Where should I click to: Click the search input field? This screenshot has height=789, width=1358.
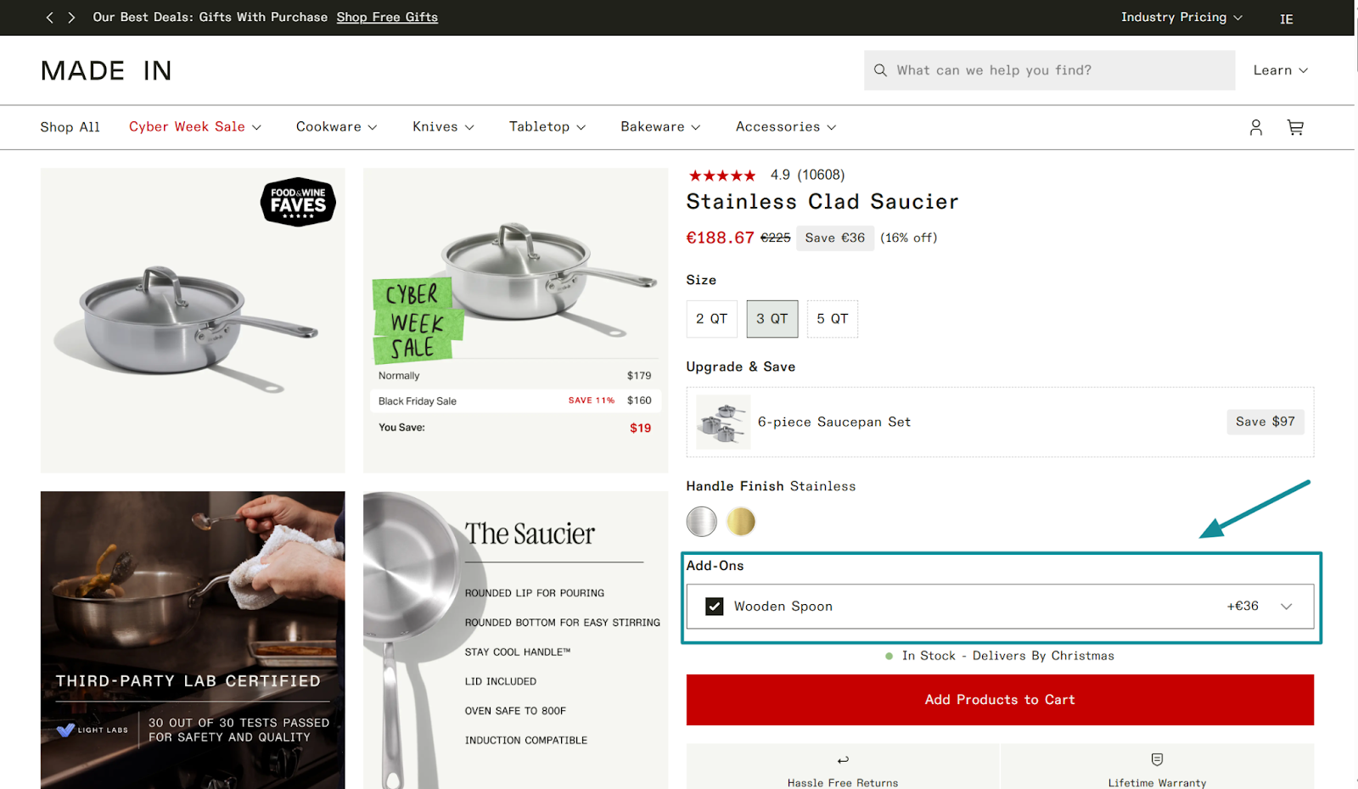tap(1049, 70)
